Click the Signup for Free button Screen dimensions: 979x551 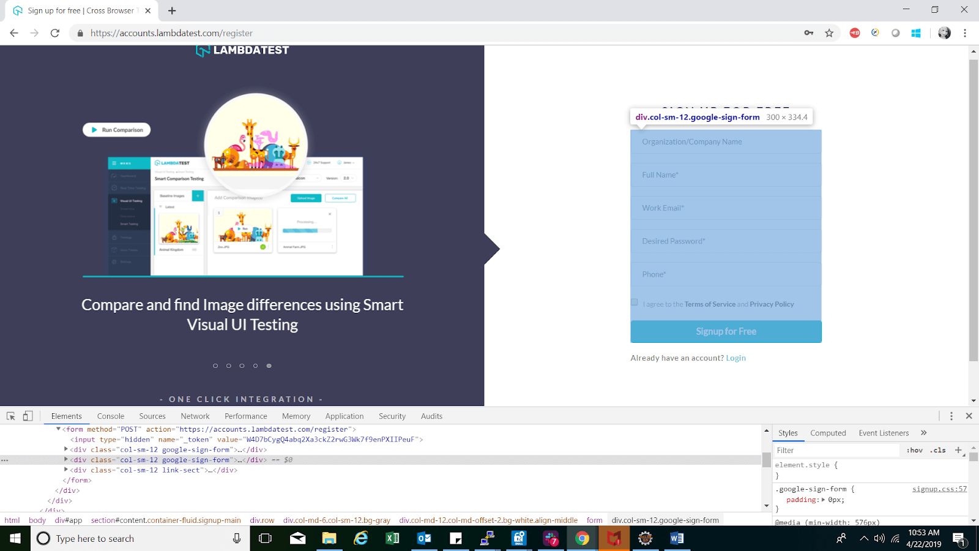(x=726, y=331)
